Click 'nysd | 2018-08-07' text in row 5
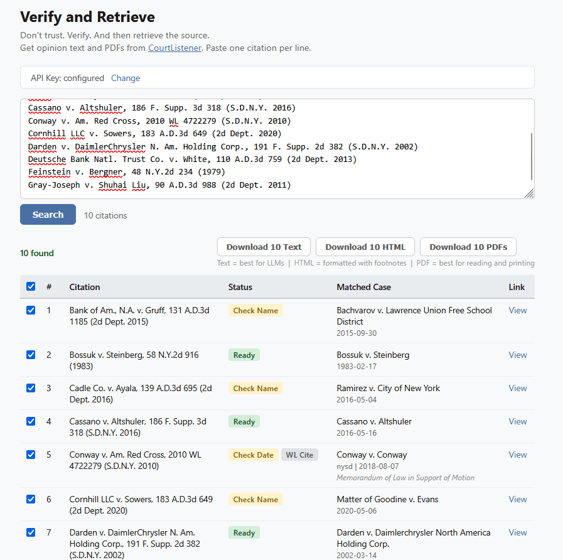Viewport: 563px width, 560px height. pos(368,466)
